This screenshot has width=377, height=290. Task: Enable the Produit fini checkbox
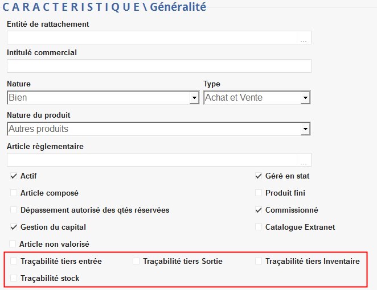coord(259,193)
